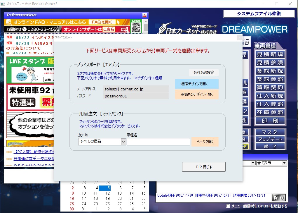This screenshot has width=298, height=213.
Task: Open 契約参照 menu button
Action: 270,79
